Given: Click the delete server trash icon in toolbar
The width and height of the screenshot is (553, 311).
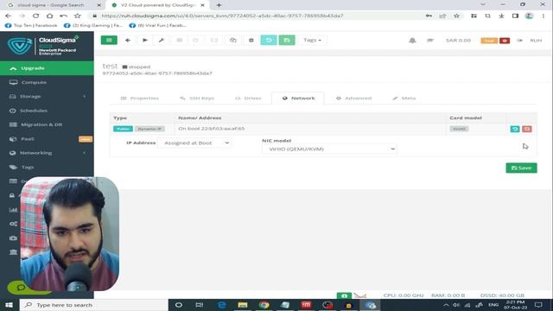Looking at the screenshot, I should tap(251, 41).
